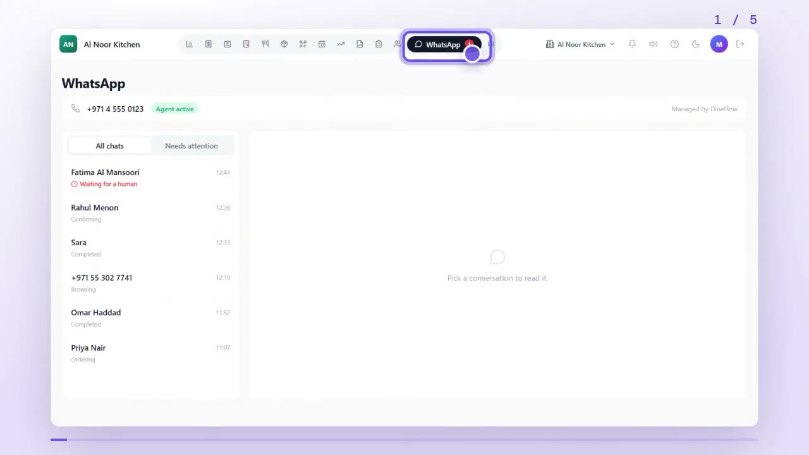Viewport: 809px width, 455px height.
Task: Open the +971 55 302 7741 conversation
Action: click(150, 283)
